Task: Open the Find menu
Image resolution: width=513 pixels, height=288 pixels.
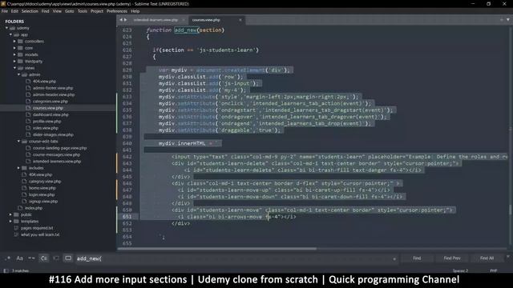Action: [x=45, y=11]
